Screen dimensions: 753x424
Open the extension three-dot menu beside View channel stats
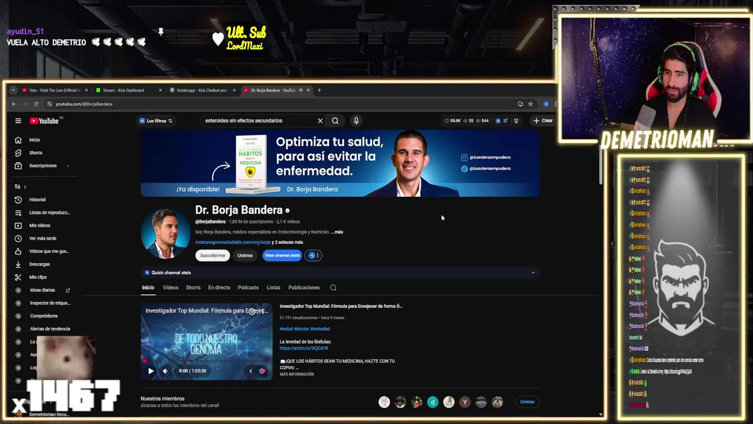tap(314, 256)
